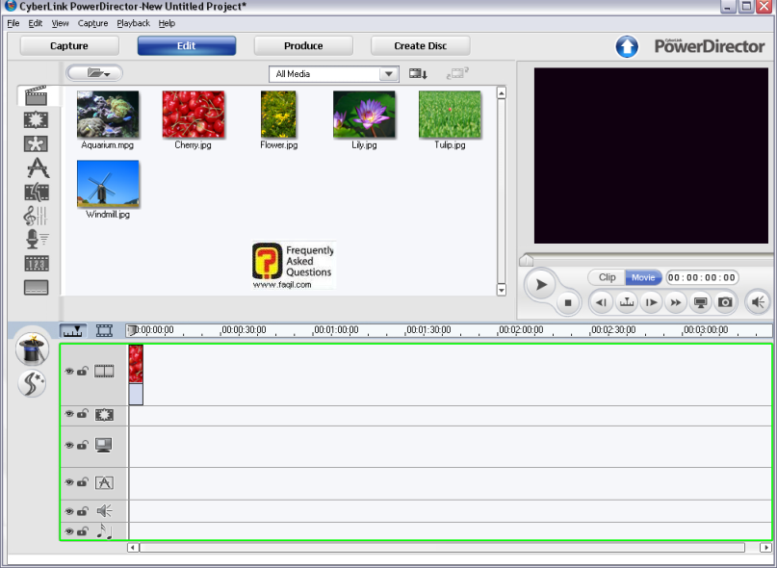Open the Magic Style S-shaped icon
The height and width of the screenshot is (568, 777).
(x=32, y=383)
